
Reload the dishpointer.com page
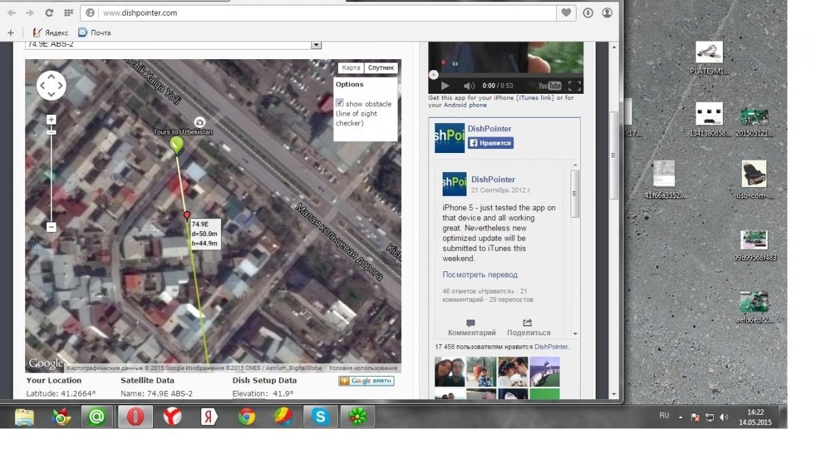click(49, 13)
